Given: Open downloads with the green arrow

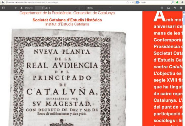Looking at the screenshot, I should (177, 2).
